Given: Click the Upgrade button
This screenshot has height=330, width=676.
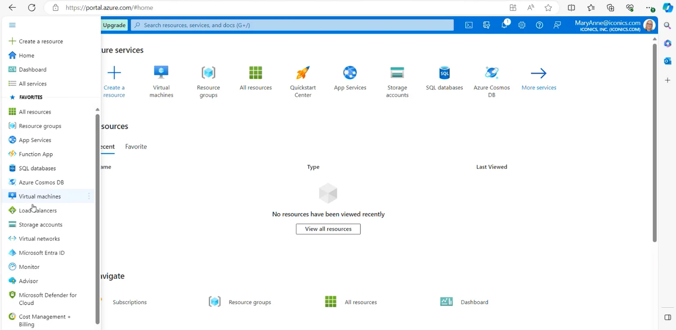Looking at the screenshot, I should pos(114,25).
